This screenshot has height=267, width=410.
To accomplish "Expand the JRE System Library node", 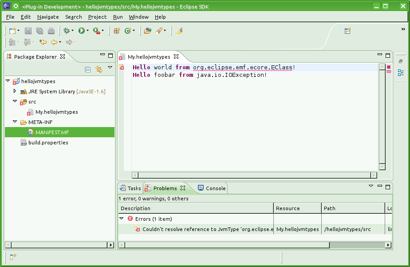I will 15,91.
